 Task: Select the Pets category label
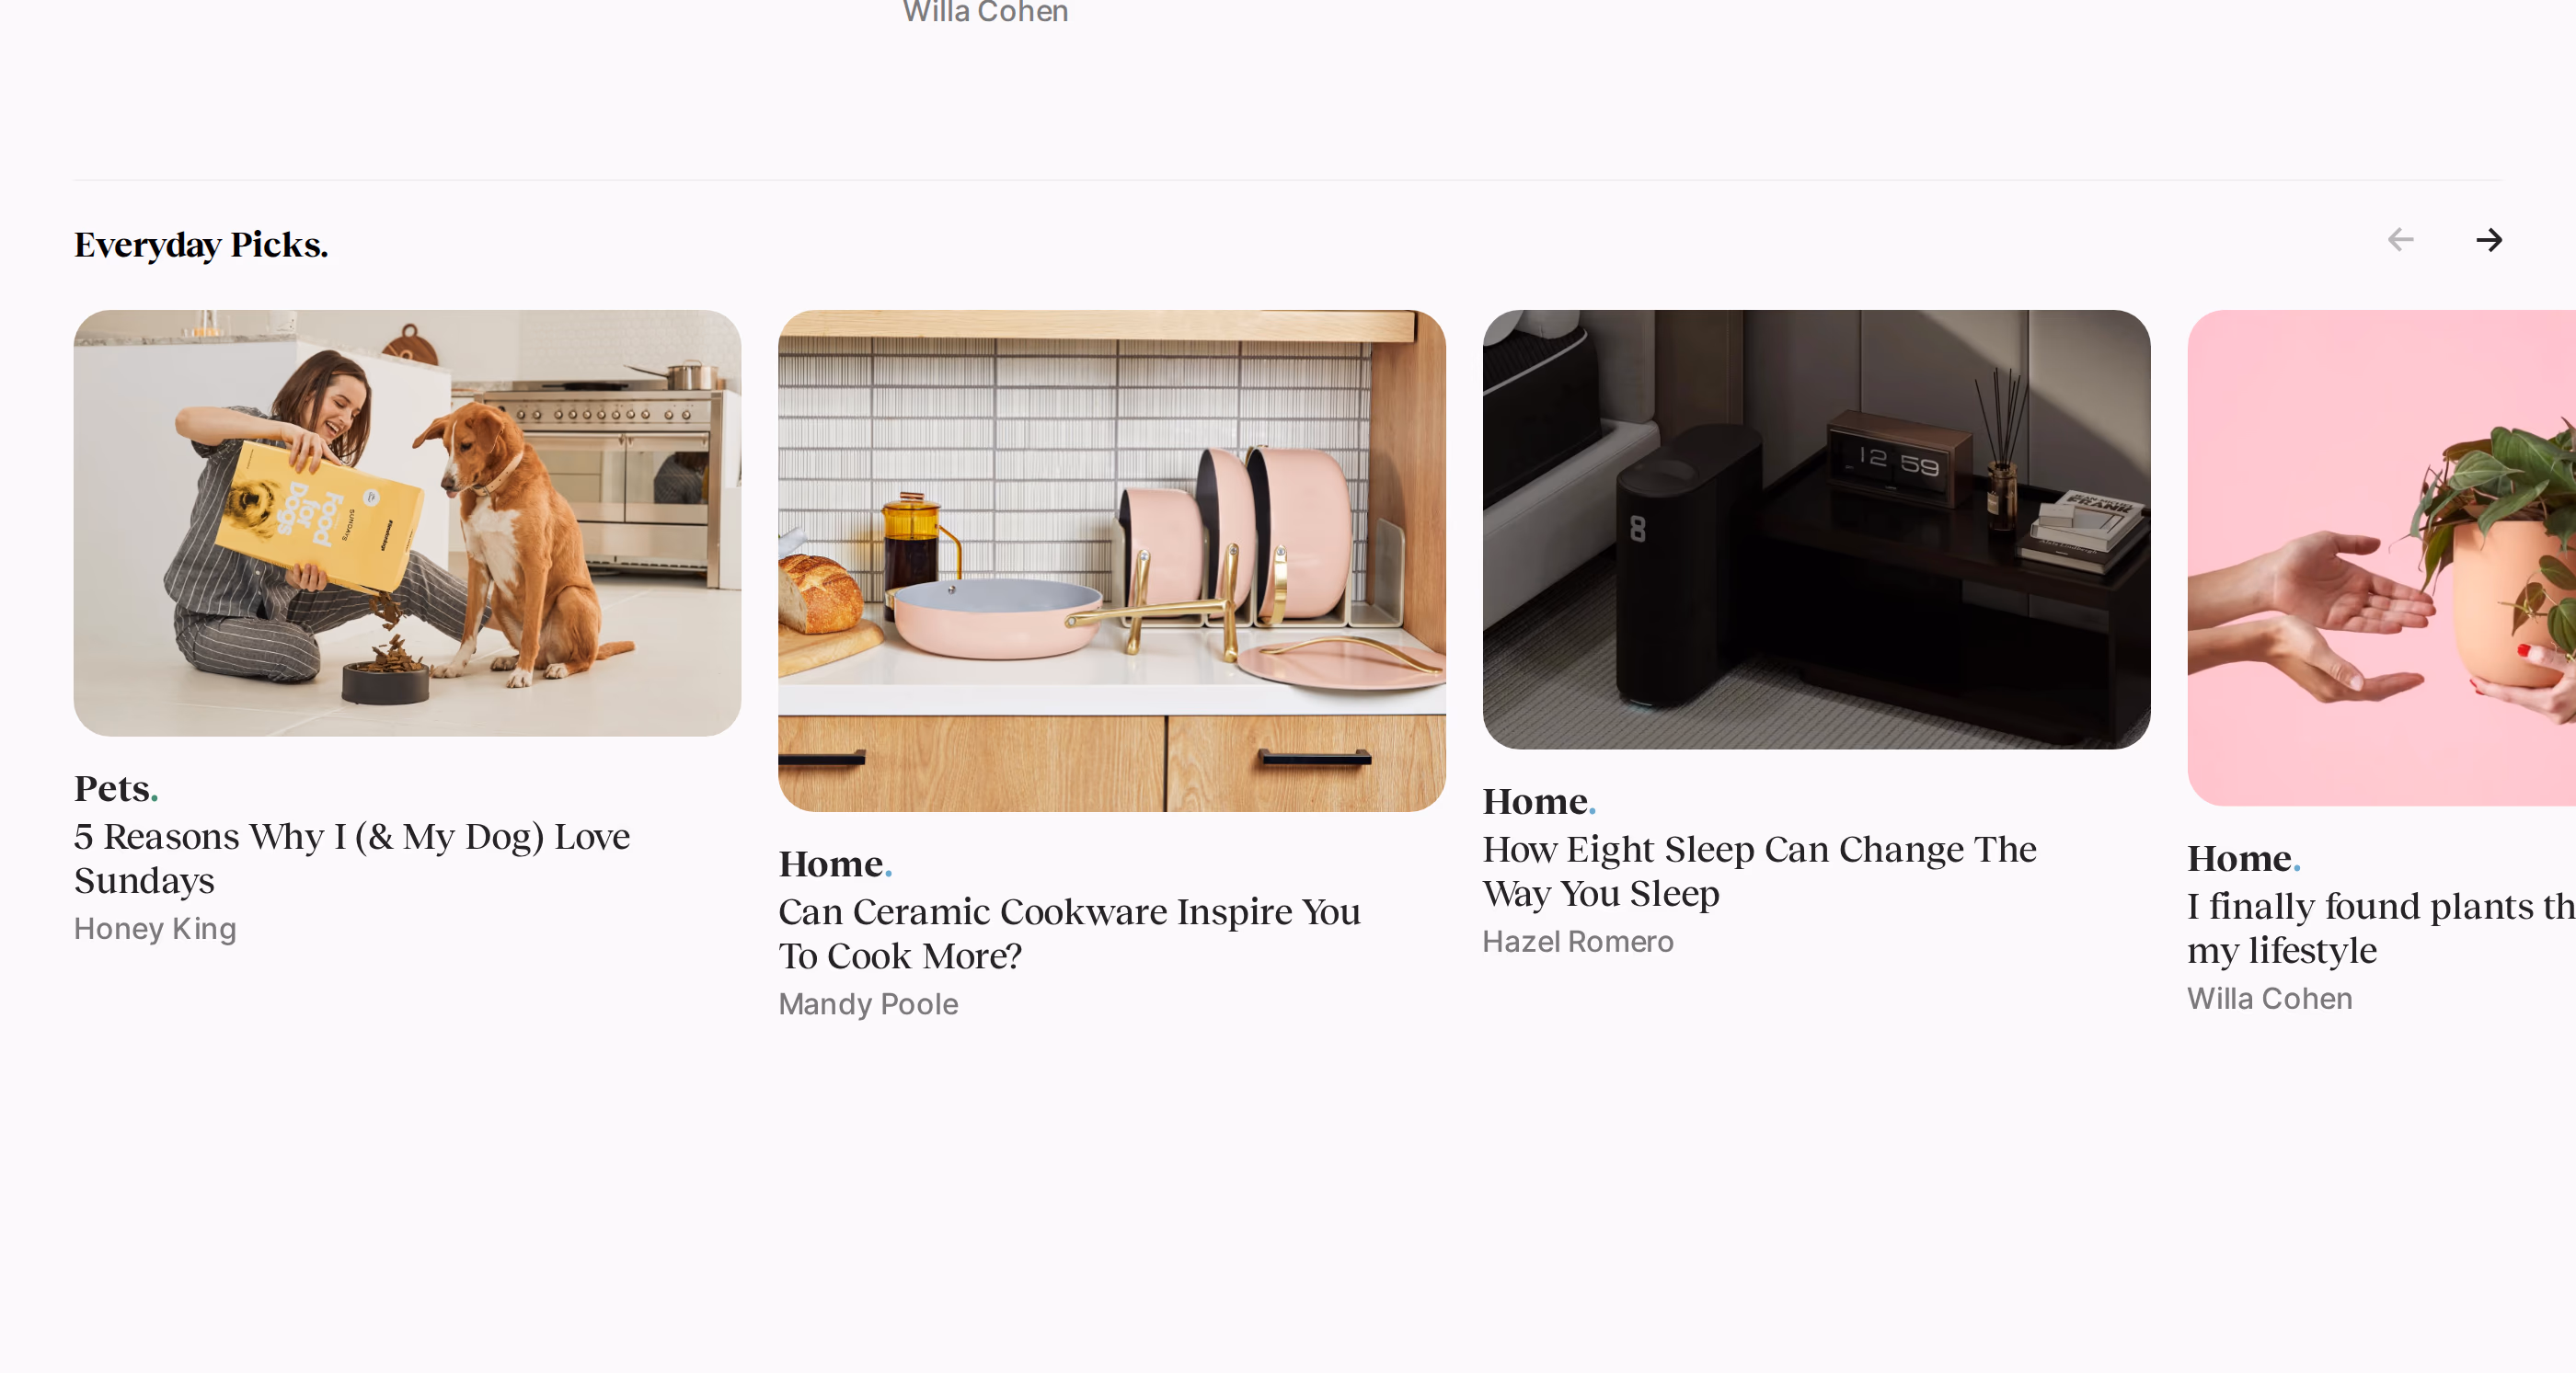[116, 788]
